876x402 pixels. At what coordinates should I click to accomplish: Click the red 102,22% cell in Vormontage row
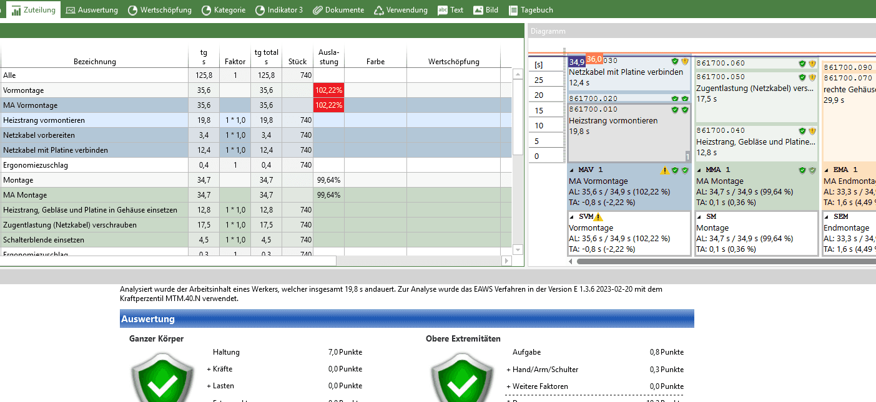coord(328,90)
